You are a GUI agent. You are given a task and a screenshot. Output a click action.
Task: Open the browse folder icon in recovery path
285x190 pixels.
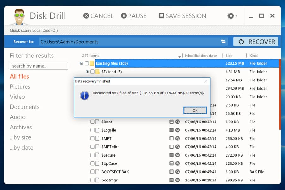223,42
